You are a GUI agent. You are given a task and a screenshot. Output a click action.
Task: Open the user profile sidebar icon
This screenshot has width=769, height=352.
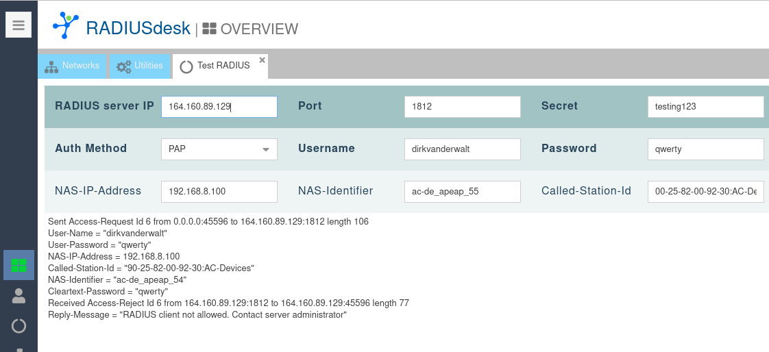tap(19, 296)
